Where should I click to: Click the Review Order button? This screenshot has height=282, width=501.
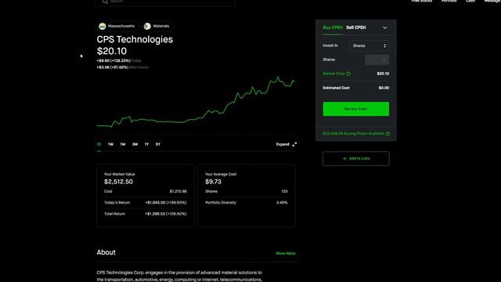click(356, 109)
